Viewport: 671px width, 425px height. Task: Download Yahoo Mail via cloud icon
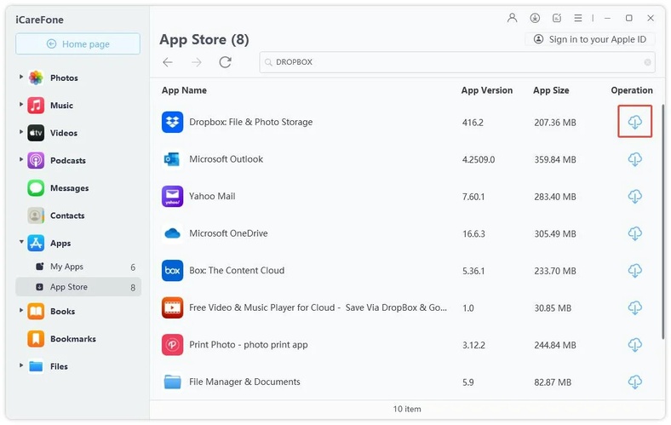634,197
